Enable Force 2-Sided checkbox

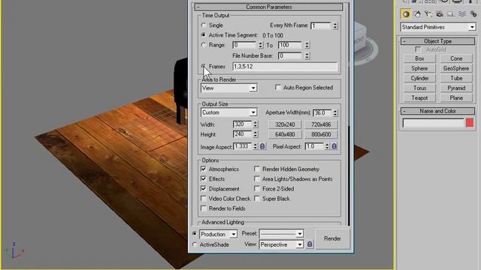(x=257, y=188)
